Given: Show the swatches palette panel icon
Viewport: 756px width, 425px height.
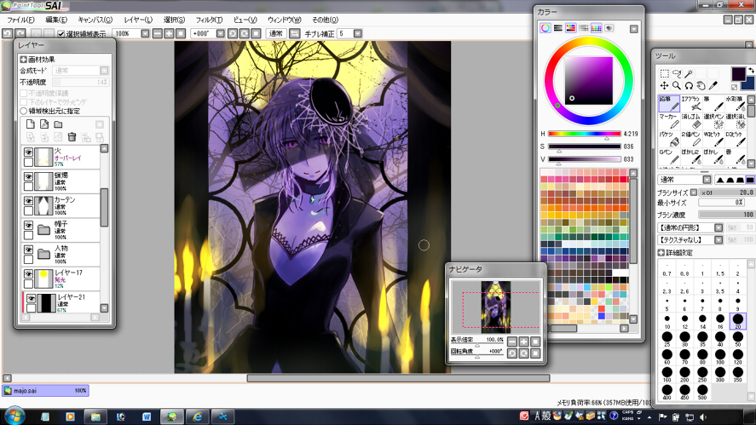Looking at the screenshot, I should click(x=597, y=28).
